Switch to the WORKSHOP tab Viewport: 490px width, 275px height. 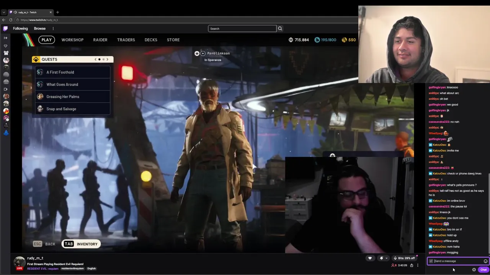click(x=72, y=40)
